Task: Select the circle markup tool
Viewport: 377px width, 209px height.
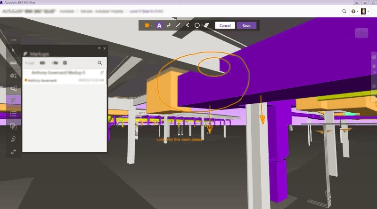Action: click(x=197, y=25)
